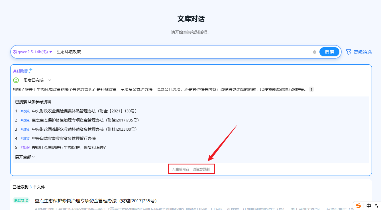This screenshot has width=381, height=210.
Task: Click the 搜索 button
Action: [329, 52]
